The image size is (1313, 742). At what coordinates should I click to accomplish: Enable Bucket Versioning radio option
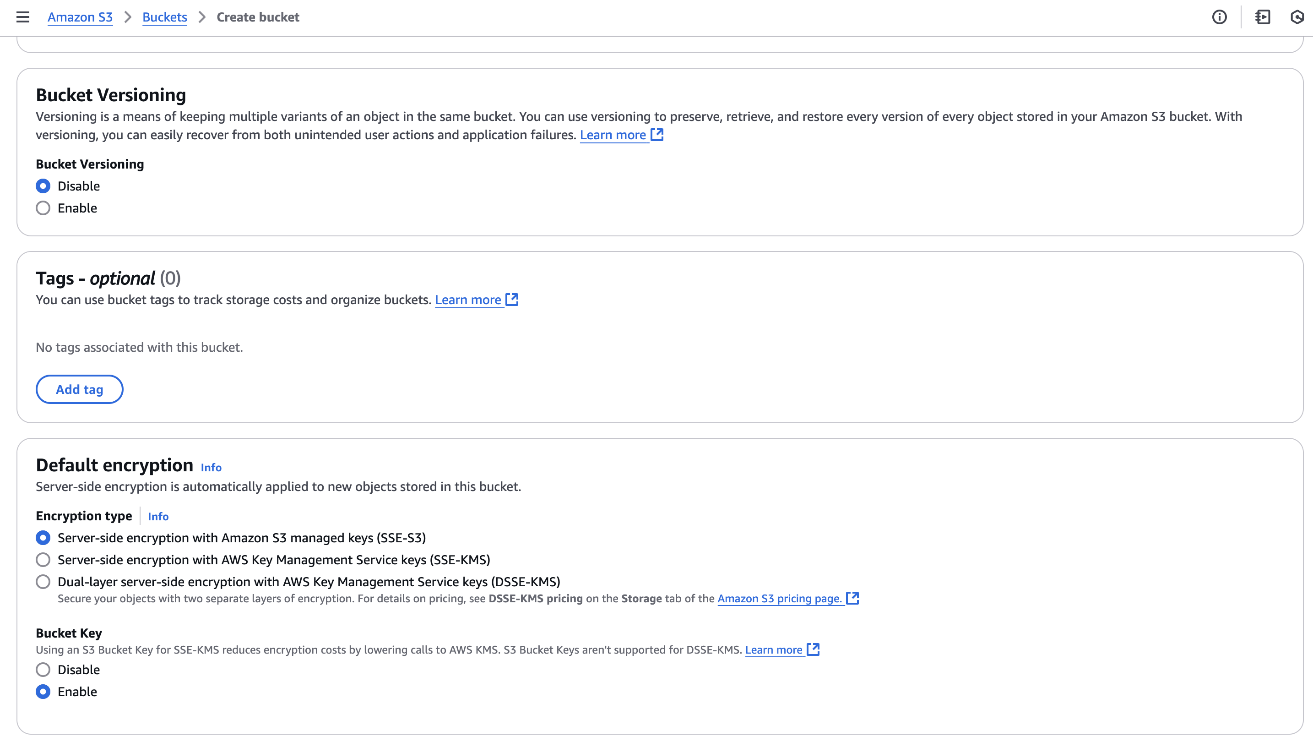coord(43,208)
